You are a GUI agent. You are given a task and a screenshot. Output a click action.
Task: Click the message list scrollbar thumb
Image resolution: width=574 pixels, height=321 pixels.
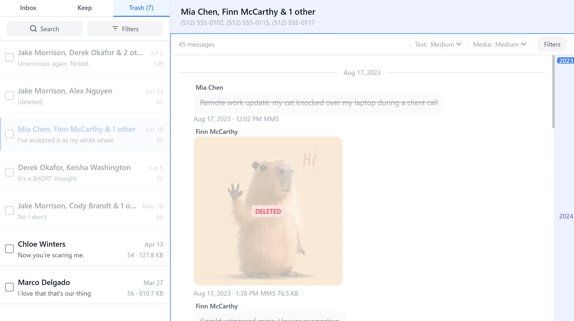553,92
